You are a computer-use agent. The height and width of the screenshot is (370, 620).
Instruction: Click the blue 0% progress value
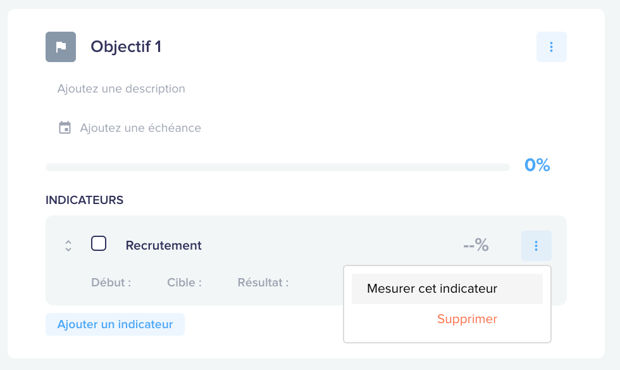tap(537, 165)
